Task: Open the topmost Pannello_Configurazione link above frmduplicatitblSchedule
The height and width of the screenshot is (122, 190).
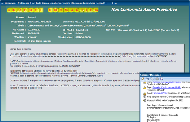Action: (x=167, y=82)
